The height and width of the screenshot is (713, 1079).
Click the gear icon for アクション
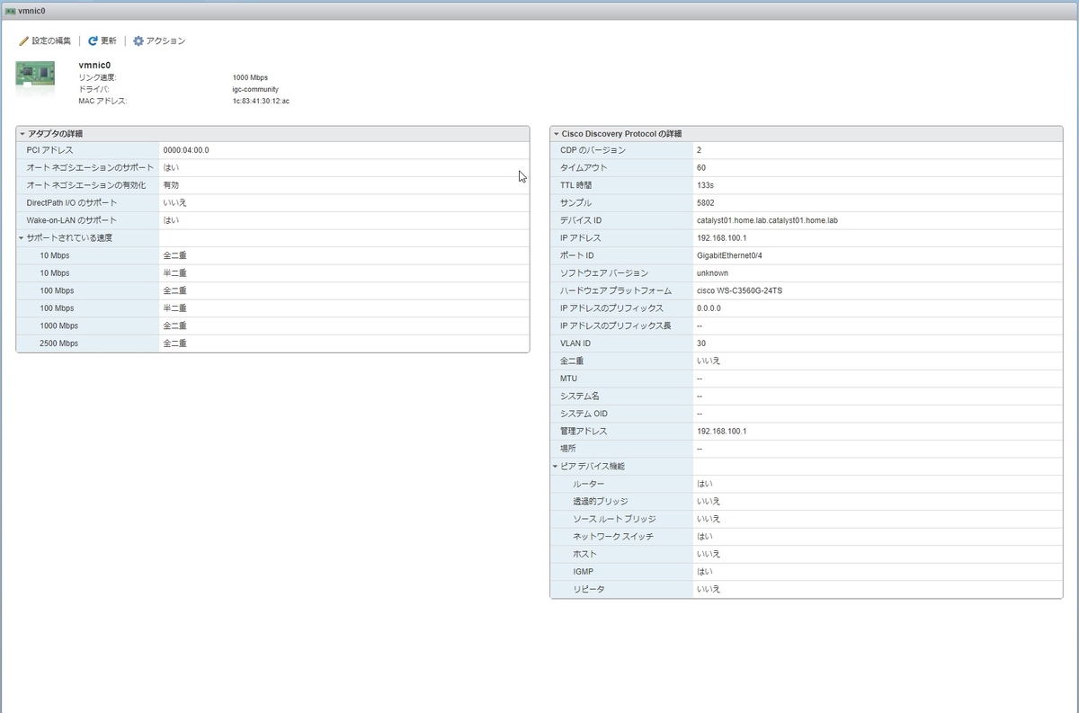[138, 41]
